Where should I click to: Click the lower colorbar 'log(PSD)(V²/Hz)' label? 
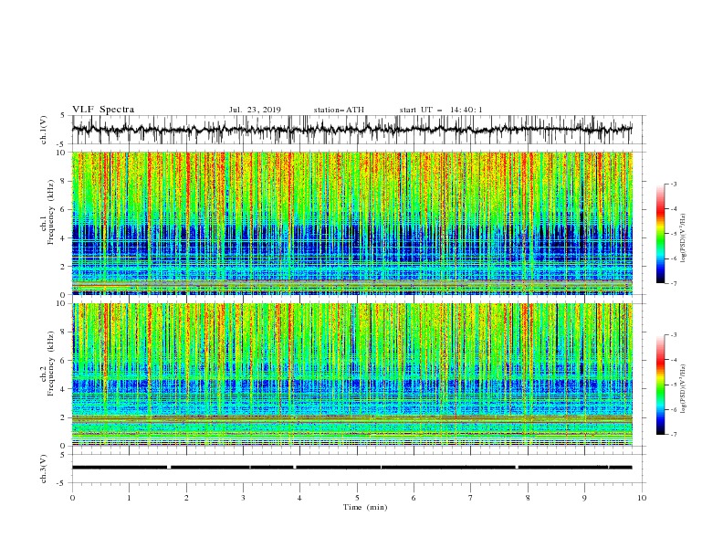pos(683,388)
